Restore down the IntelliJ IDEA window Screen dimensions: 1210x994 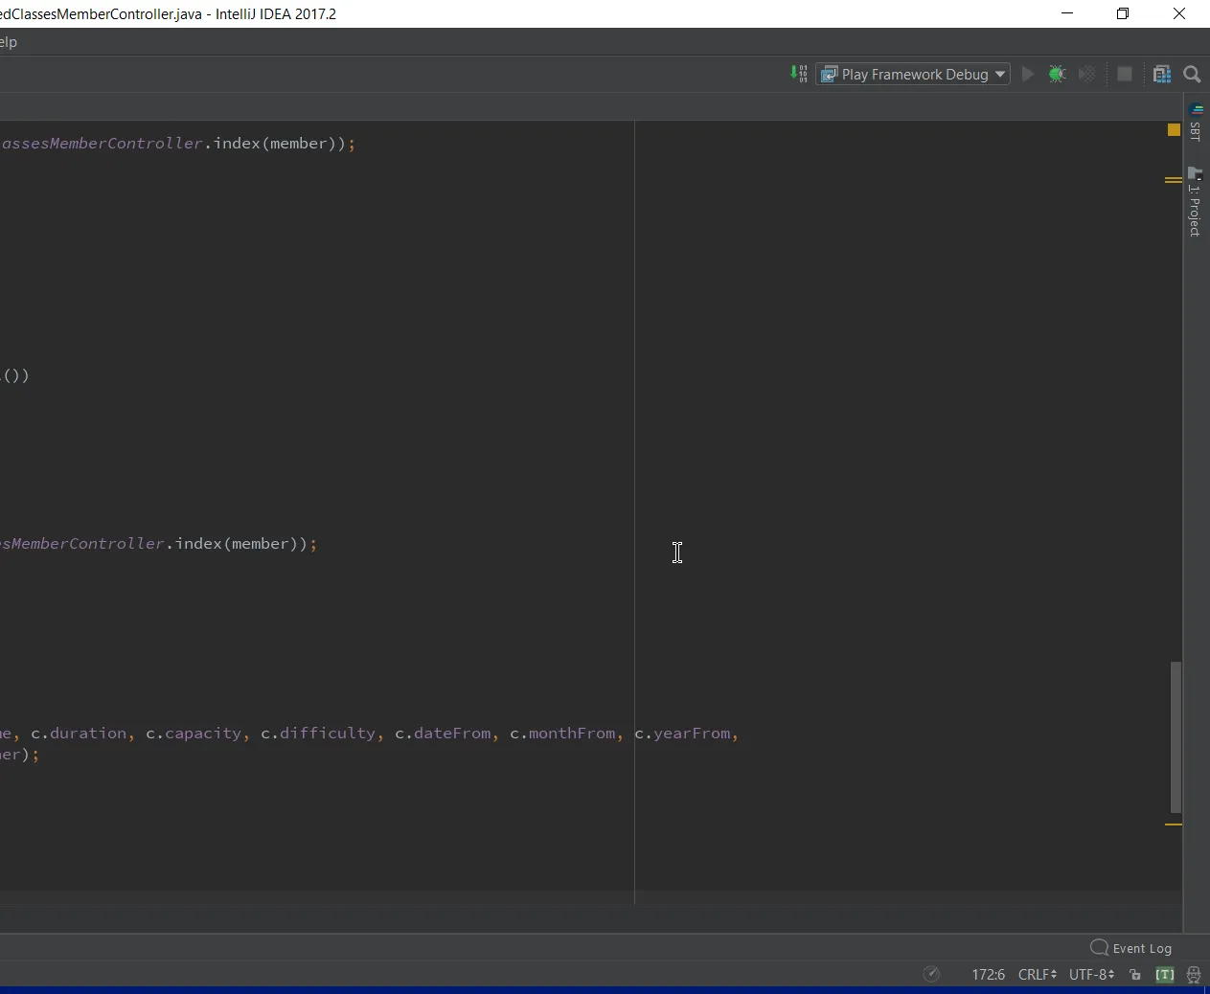(x=1123, y=13)
